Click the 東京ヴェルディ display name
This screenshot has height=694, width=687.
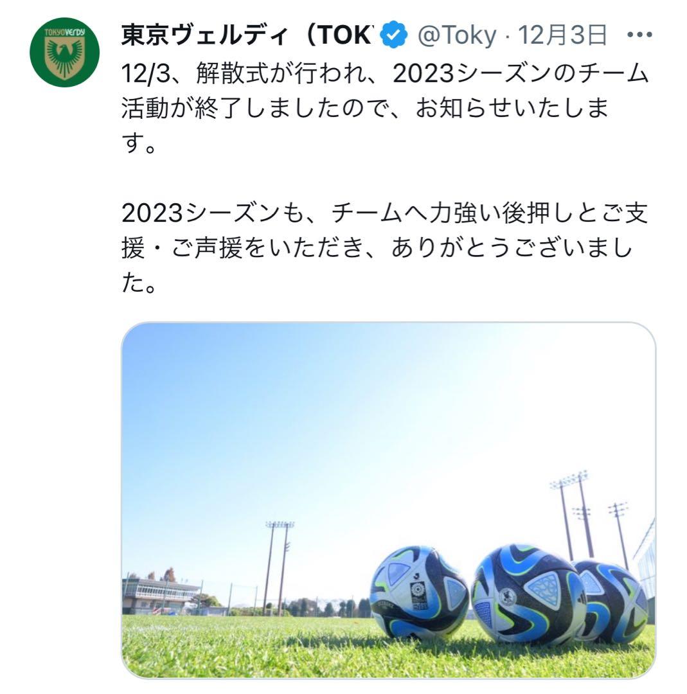click(x=246, y=36)
